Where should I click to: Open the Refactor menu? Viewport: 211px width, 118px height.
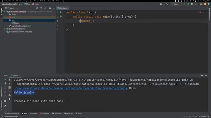(x=36, y=1)
